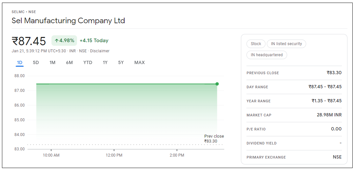
Task: Switch to the 1M chart range
Action: point(52,62)
